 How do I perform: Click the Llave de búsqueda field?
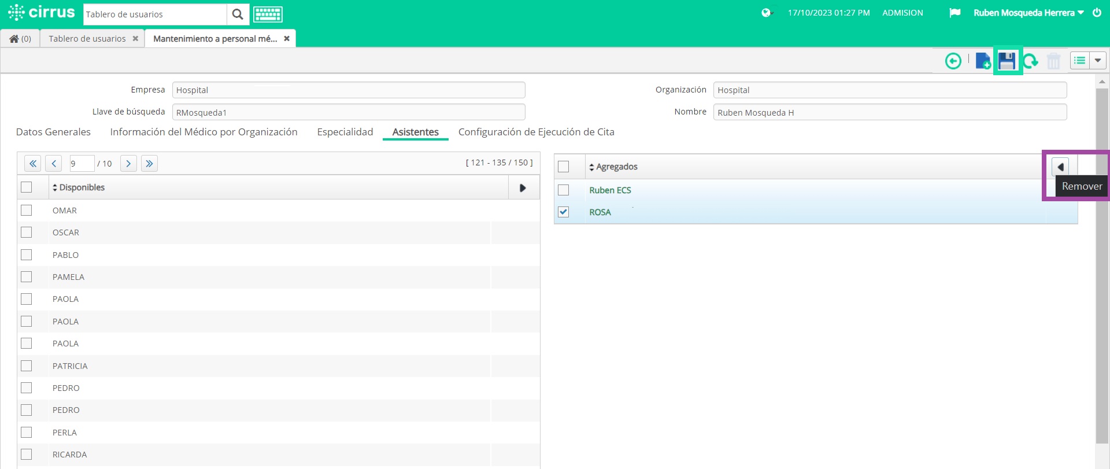click(x=349, y=112)
